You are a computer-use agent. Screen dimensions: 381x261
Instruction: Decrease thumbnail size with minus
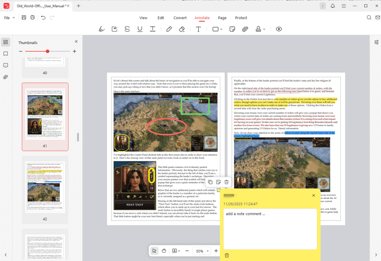pyautogui.click(x=21, y=51)
